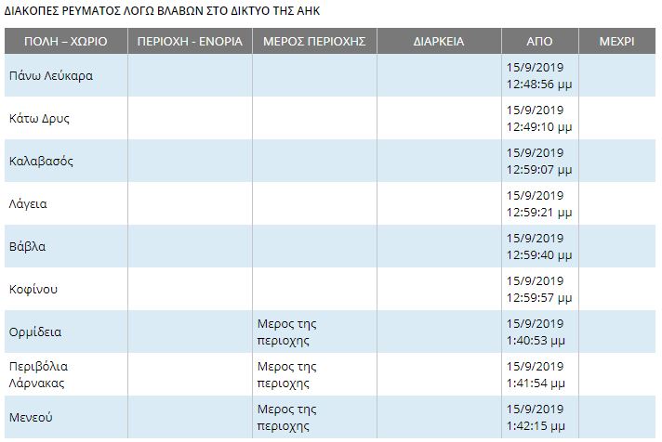
Task: Click the Λάγεια village cell
Action: point(28,203)
